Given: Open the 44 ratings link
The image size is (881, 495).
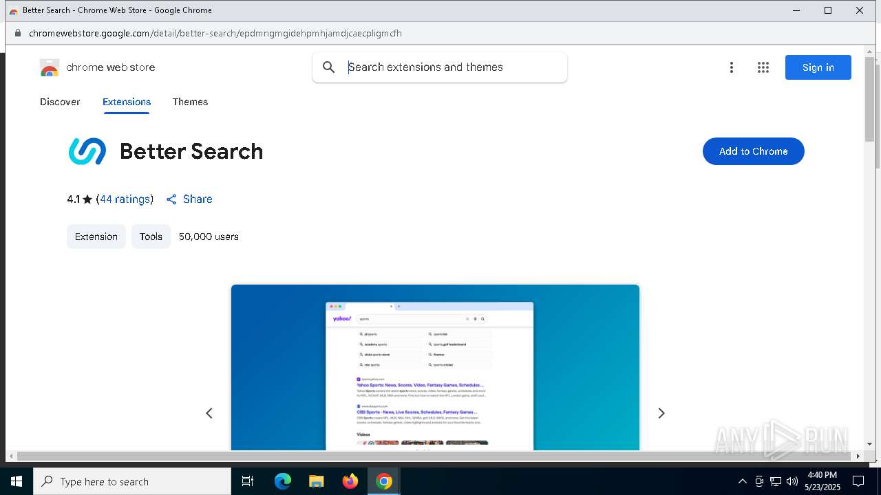Looking at the screenshot, I should click(x=125, y=199).
